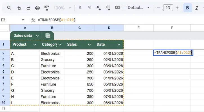Undo the last action
This screenshot has height=112, width=204.
pos(19,8)
